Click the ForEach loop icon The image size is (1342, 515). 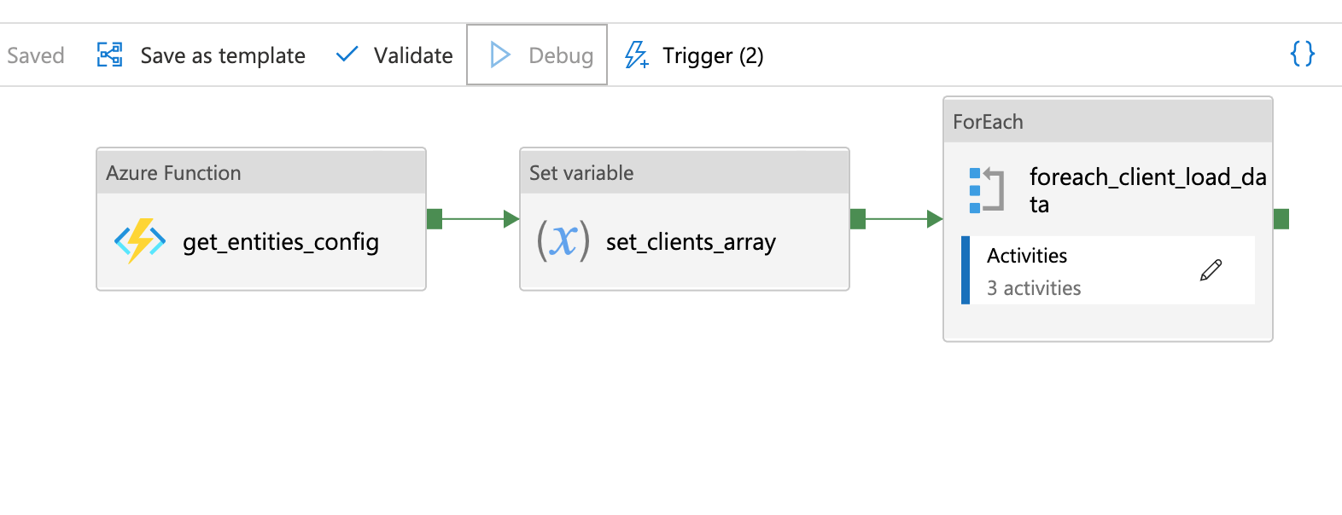click(986, 189)
